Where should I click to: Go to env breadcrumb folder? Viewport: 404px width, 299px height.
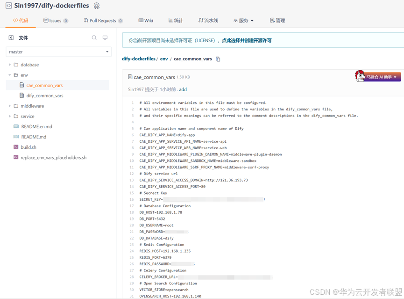(164, 59)
